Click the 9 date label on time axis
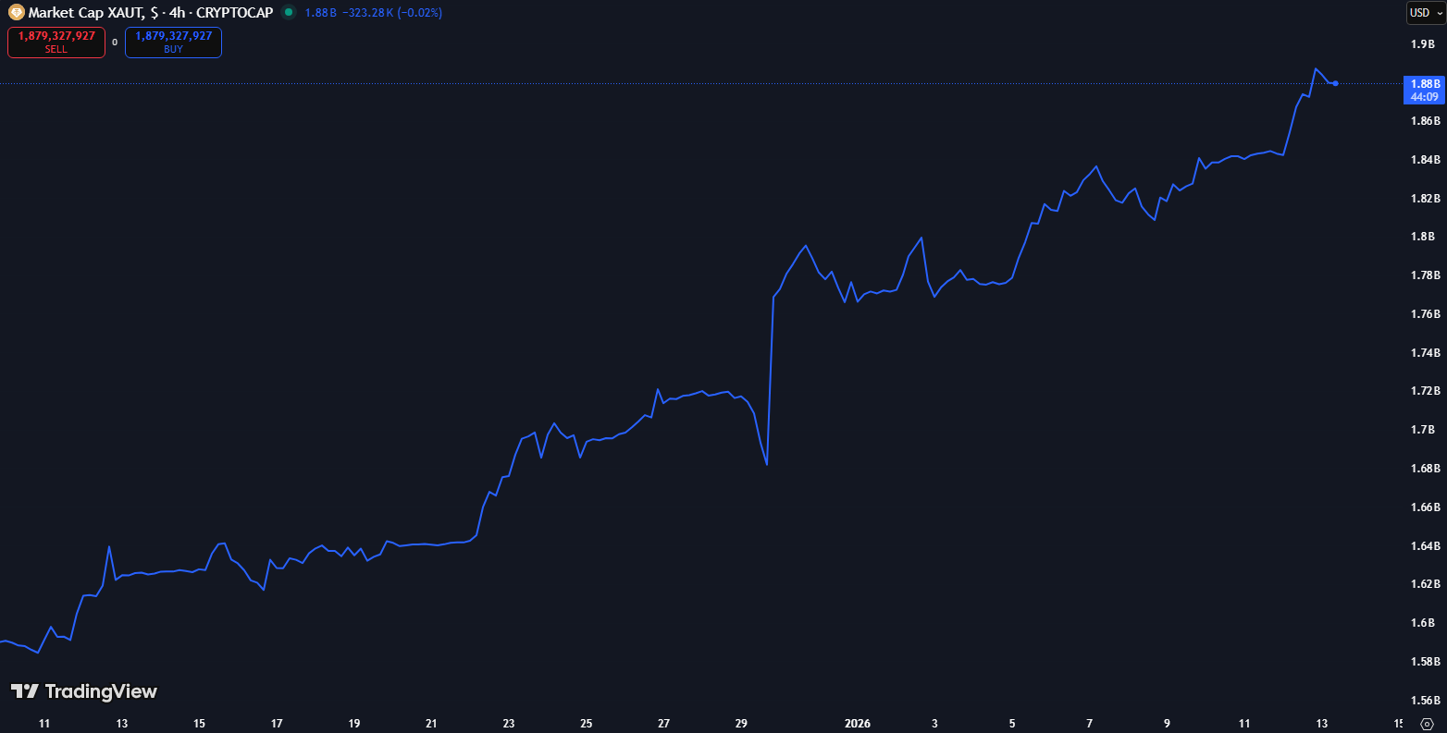The image size is (1447, 733). pos(1167,724)
